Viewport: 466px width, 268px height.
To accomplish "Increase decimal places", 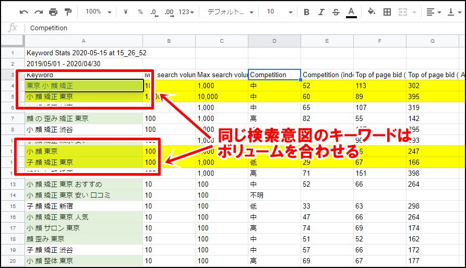I will [x=169, y=12].
